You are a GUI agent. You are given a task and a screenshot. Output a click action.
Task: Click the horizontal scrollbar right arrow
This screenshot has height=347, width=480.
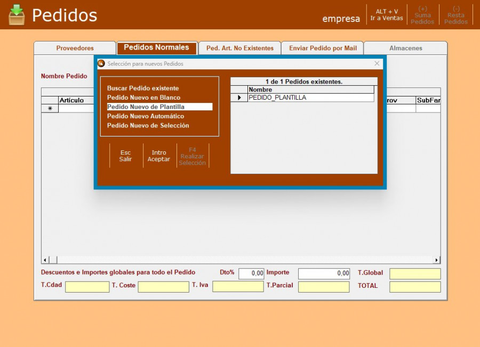pyautogui.click(x=437, y=260)
